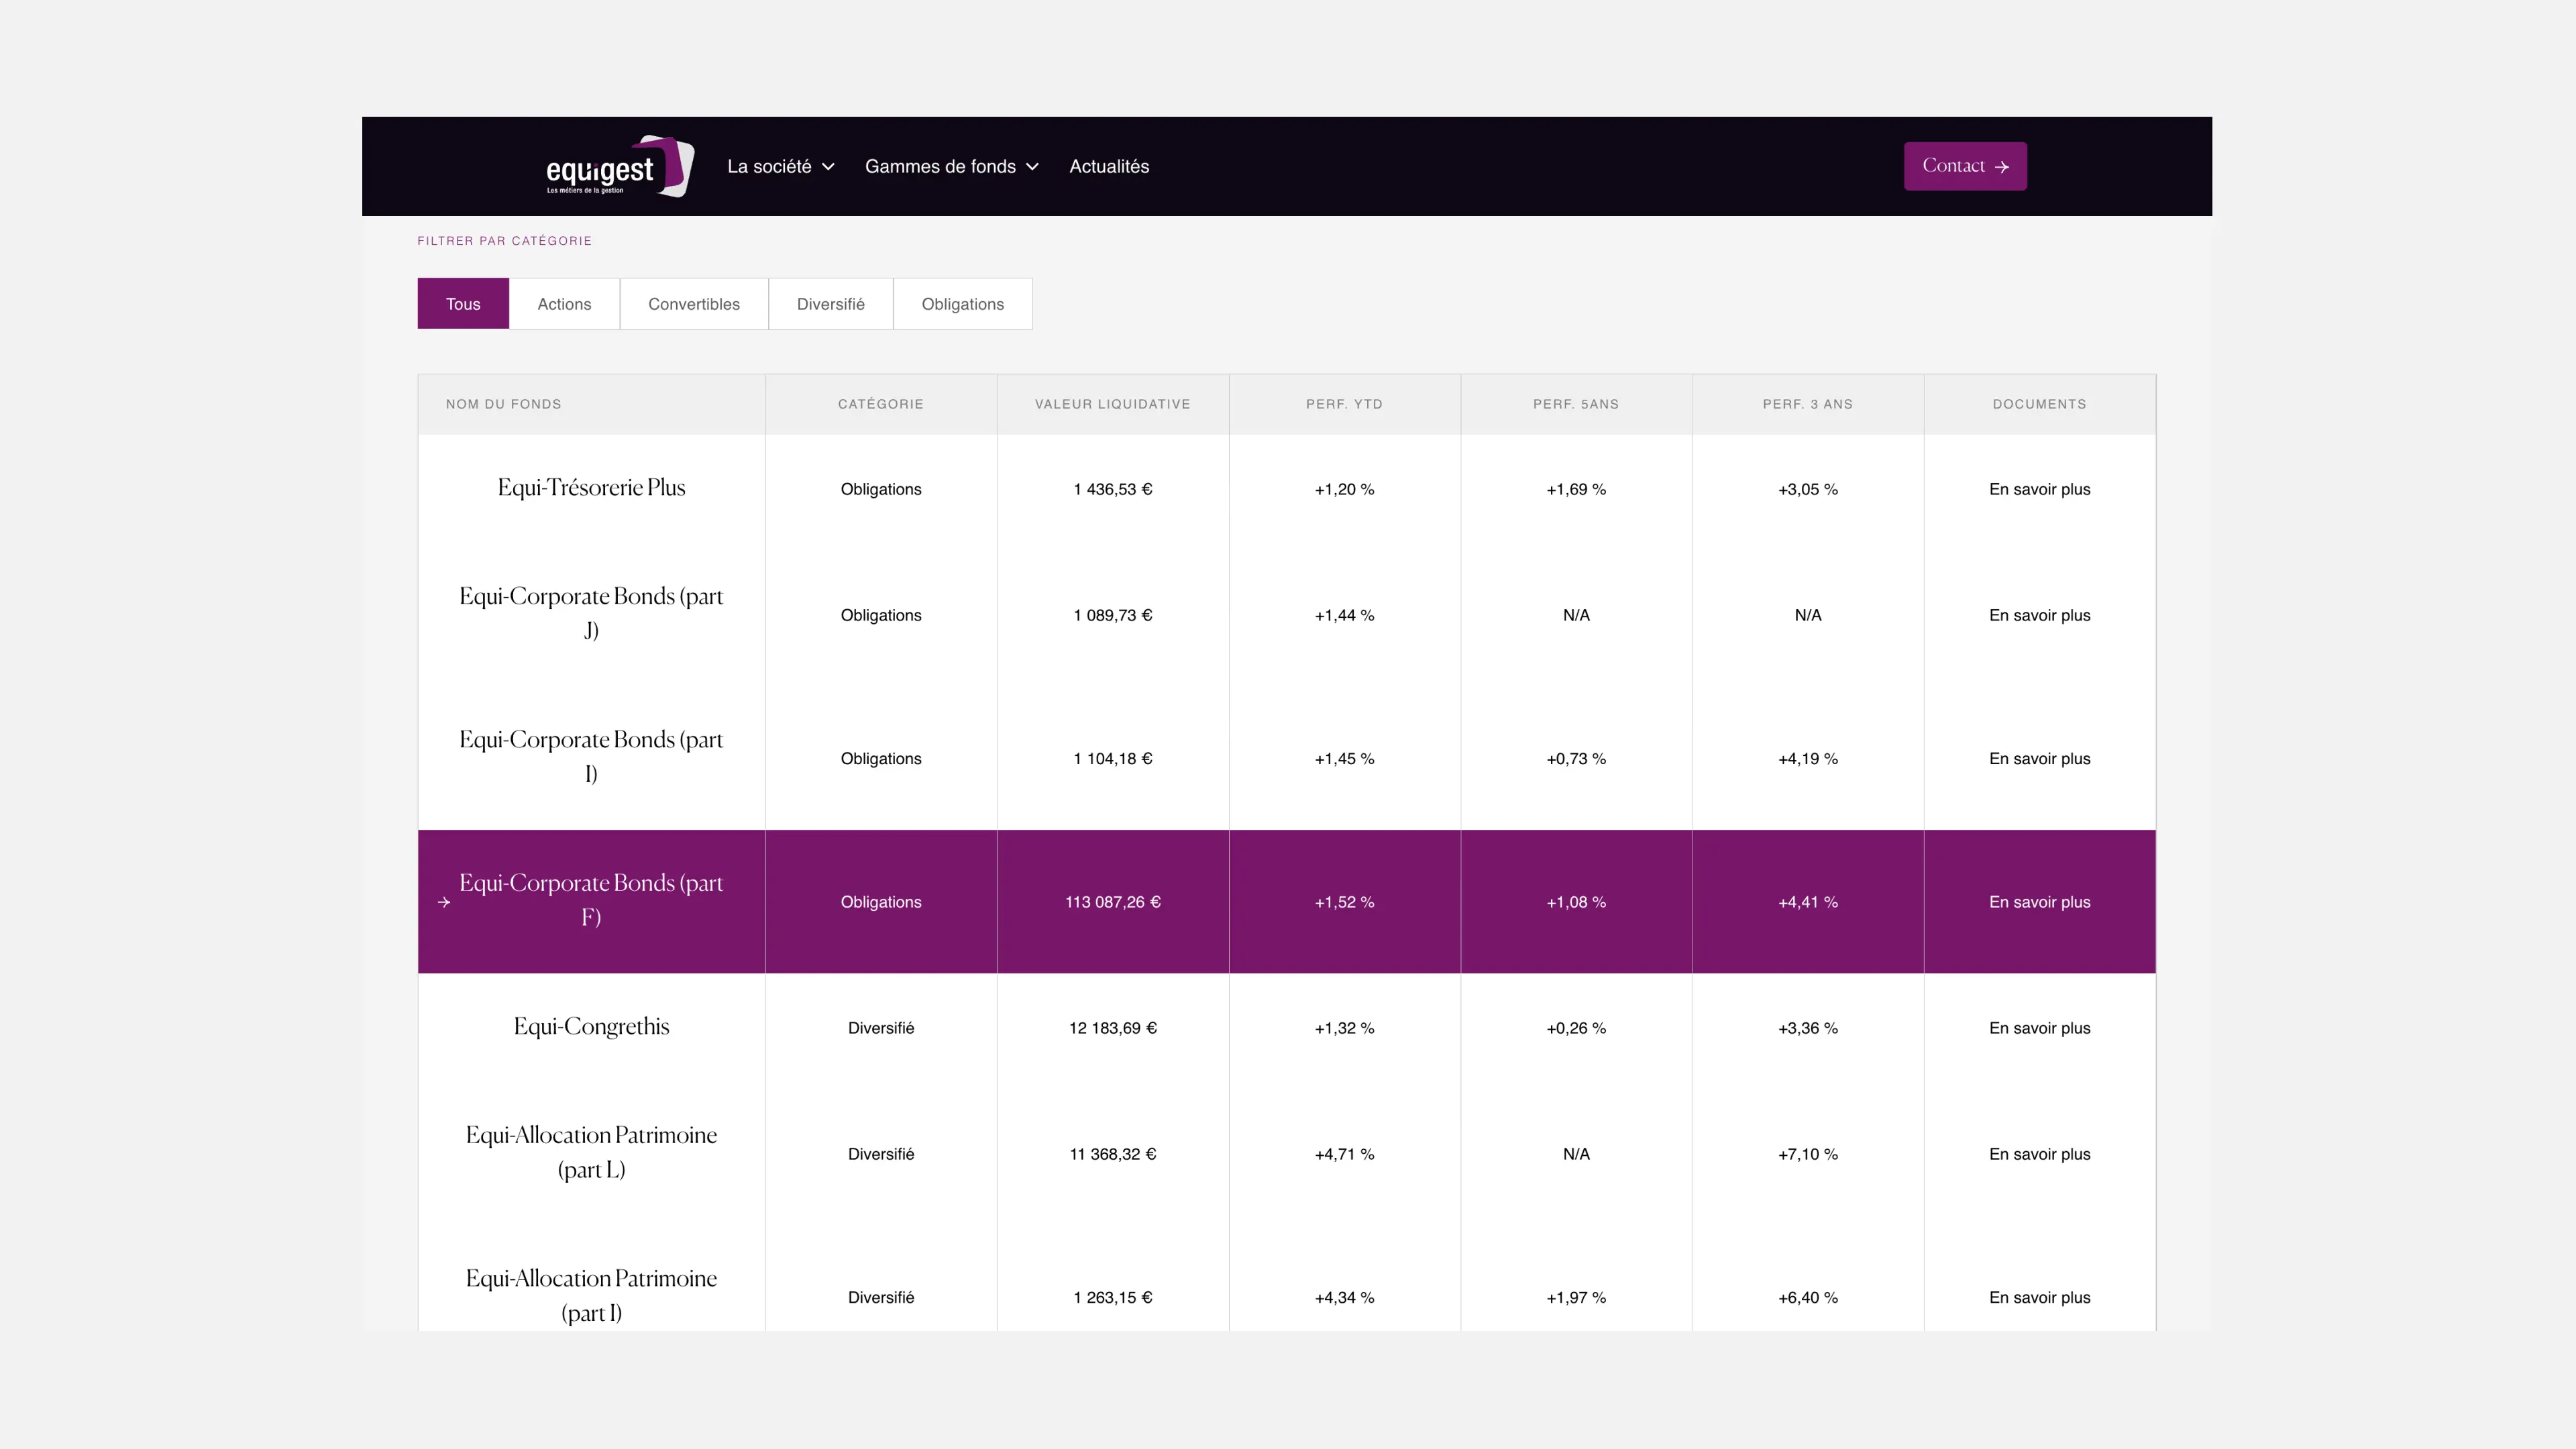
Task: Click the Catégorie column header
Action: click(x=881, y=404)
